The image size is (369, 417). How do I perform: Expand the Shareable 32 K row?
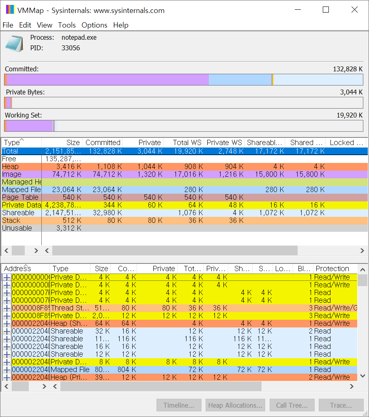(x=7, y=331)
